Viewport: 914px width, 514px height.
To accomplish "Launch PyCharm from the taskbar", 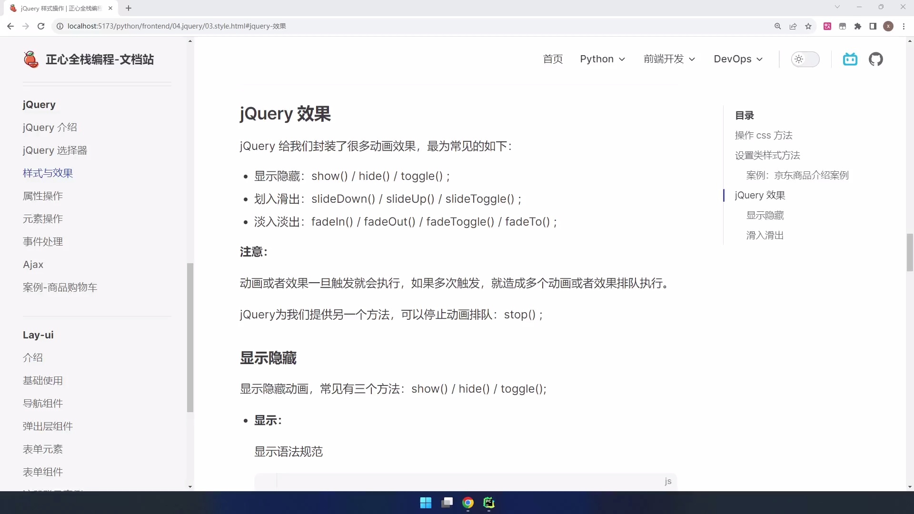I will click(489, 503).
